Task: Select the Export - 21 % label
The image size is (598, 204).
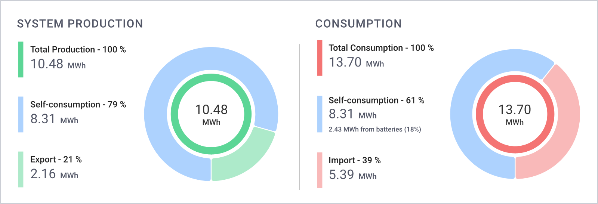Action: [x=56, y=160]
